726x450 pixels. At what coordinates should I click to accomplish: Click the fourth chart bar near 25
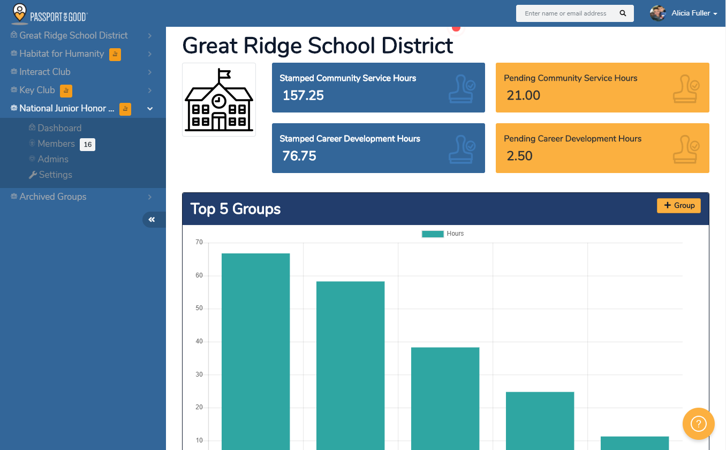(540, 421)
